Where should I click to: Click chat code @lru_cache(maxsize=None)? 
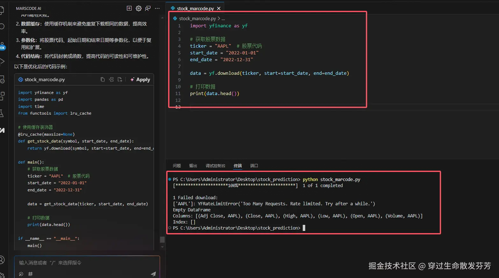click(46, 134)
